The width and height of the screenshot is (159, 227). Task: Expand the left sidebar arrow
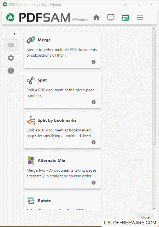click(x=14, y=34)
